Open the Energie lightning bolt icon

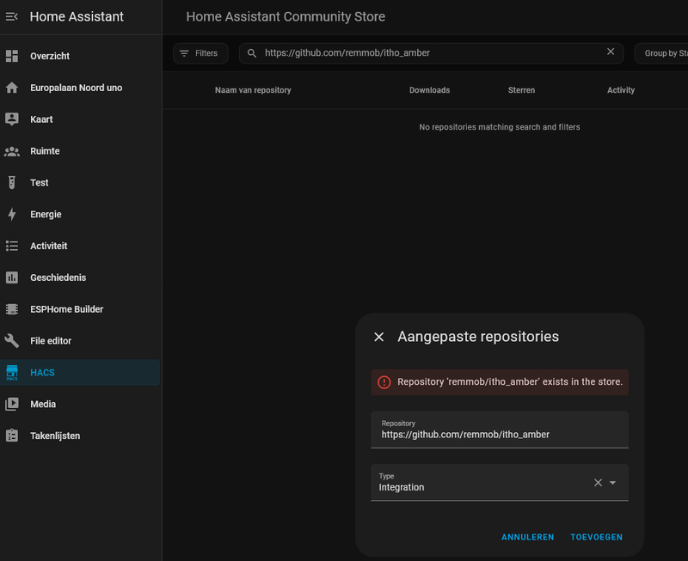pos(12,214)
